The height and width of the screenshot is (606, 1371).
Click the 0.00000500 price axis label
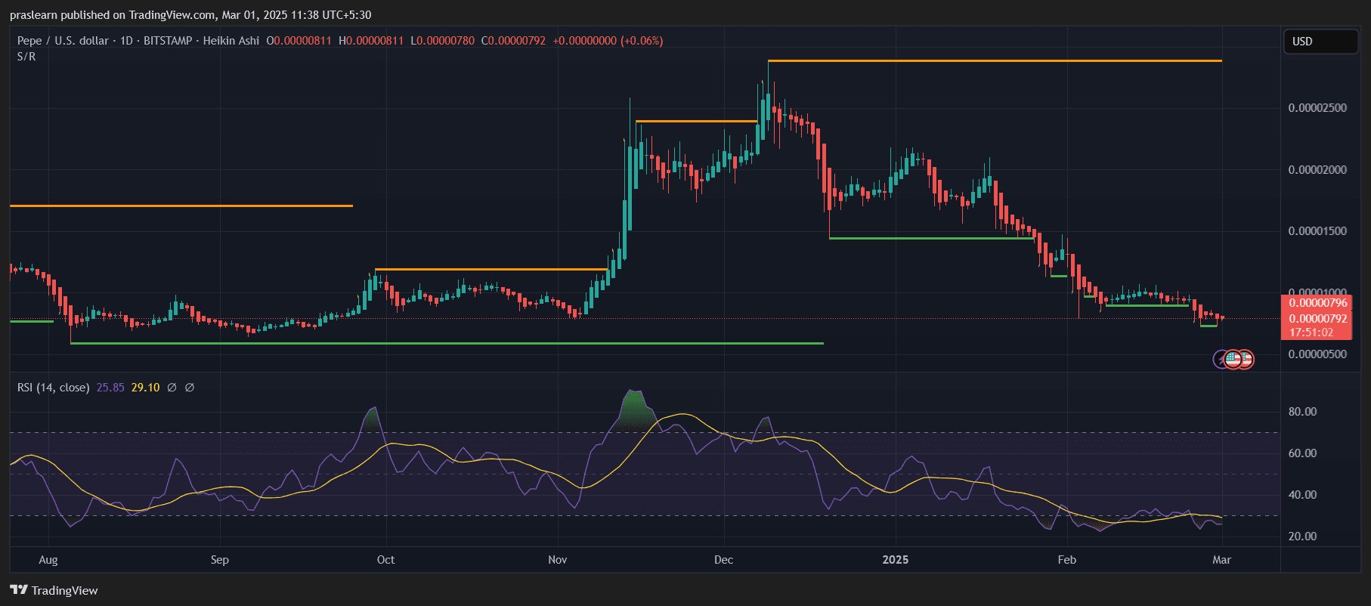pyautogui.click(x=1317, y=354)
